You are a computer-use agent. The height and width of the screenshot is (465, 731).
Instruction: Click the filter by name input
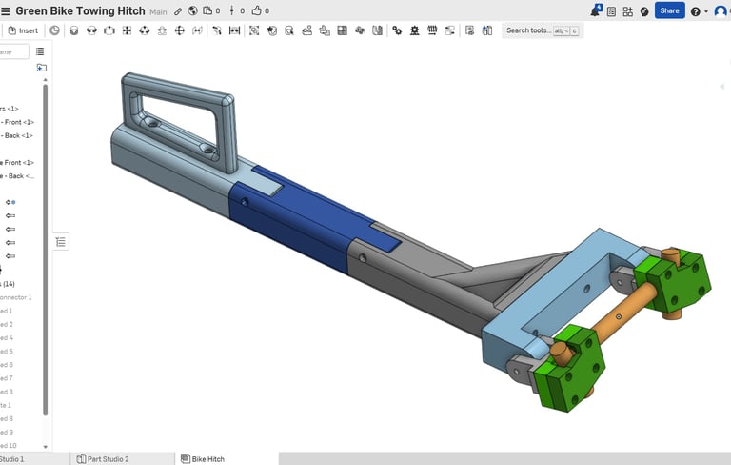click(13, 51)
